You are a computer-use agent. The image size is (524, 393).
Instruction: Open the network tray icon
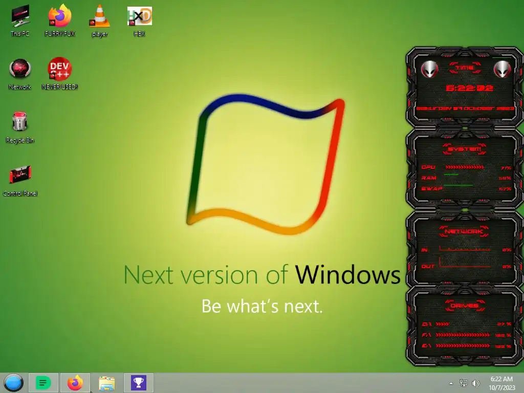tap(464, 383)
